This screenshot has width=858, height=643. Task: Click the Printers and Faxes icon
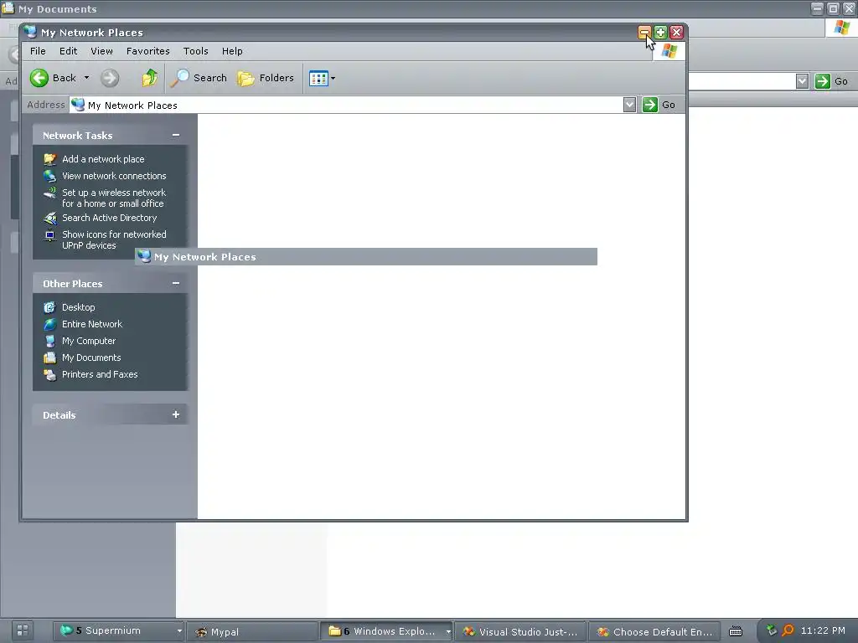(x=49, y=375)
